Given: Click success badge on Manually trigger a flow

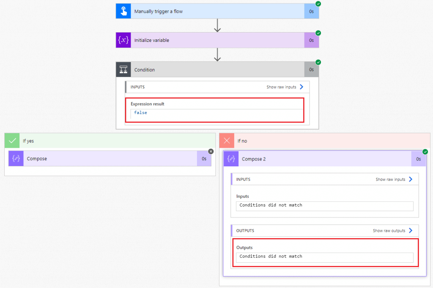Looking at the screenshot, I should point(318,4).
